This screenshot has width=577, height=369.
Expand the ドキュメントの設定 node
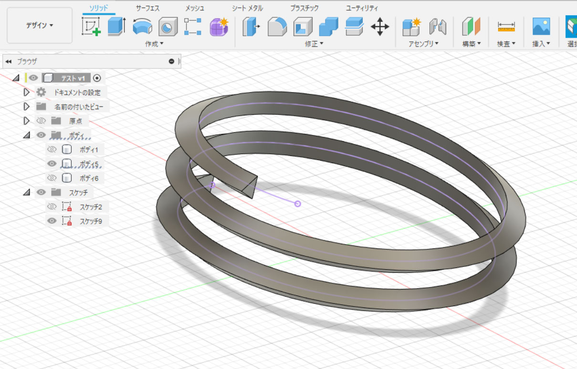pos(27,92)
